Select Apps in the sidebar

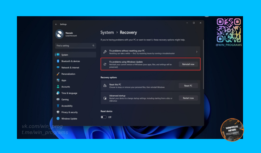click(75, 80)
